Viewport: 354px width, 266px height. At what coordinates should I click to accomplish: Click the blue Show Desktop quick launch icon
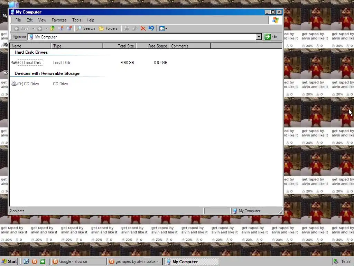pos(26,261)
